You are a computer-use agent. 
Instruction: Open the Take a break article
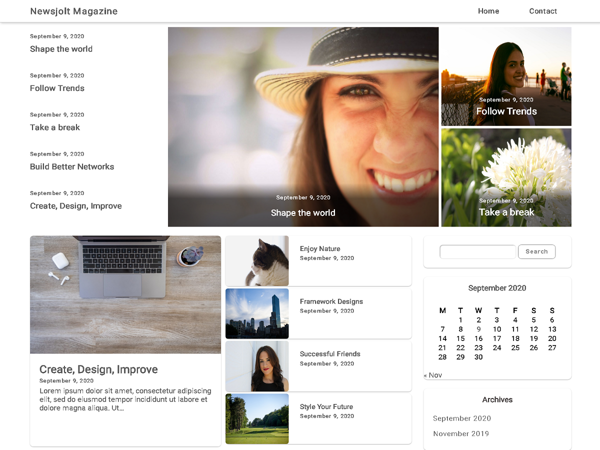[x=55, y=127]
